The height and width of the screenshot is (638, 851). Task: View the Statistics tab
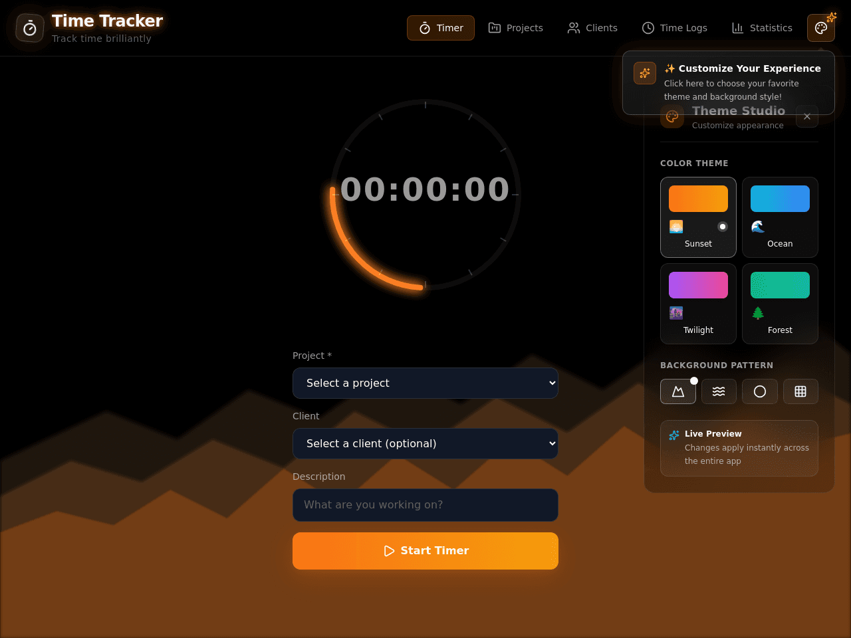point(762,28)
